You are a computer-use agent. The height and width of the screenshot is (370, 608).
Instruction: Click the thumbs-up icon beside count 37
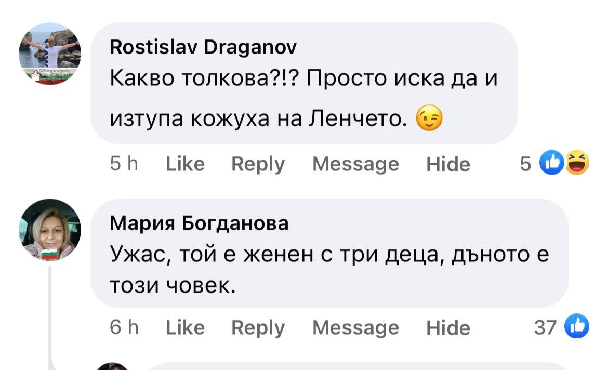coord(576,326)
